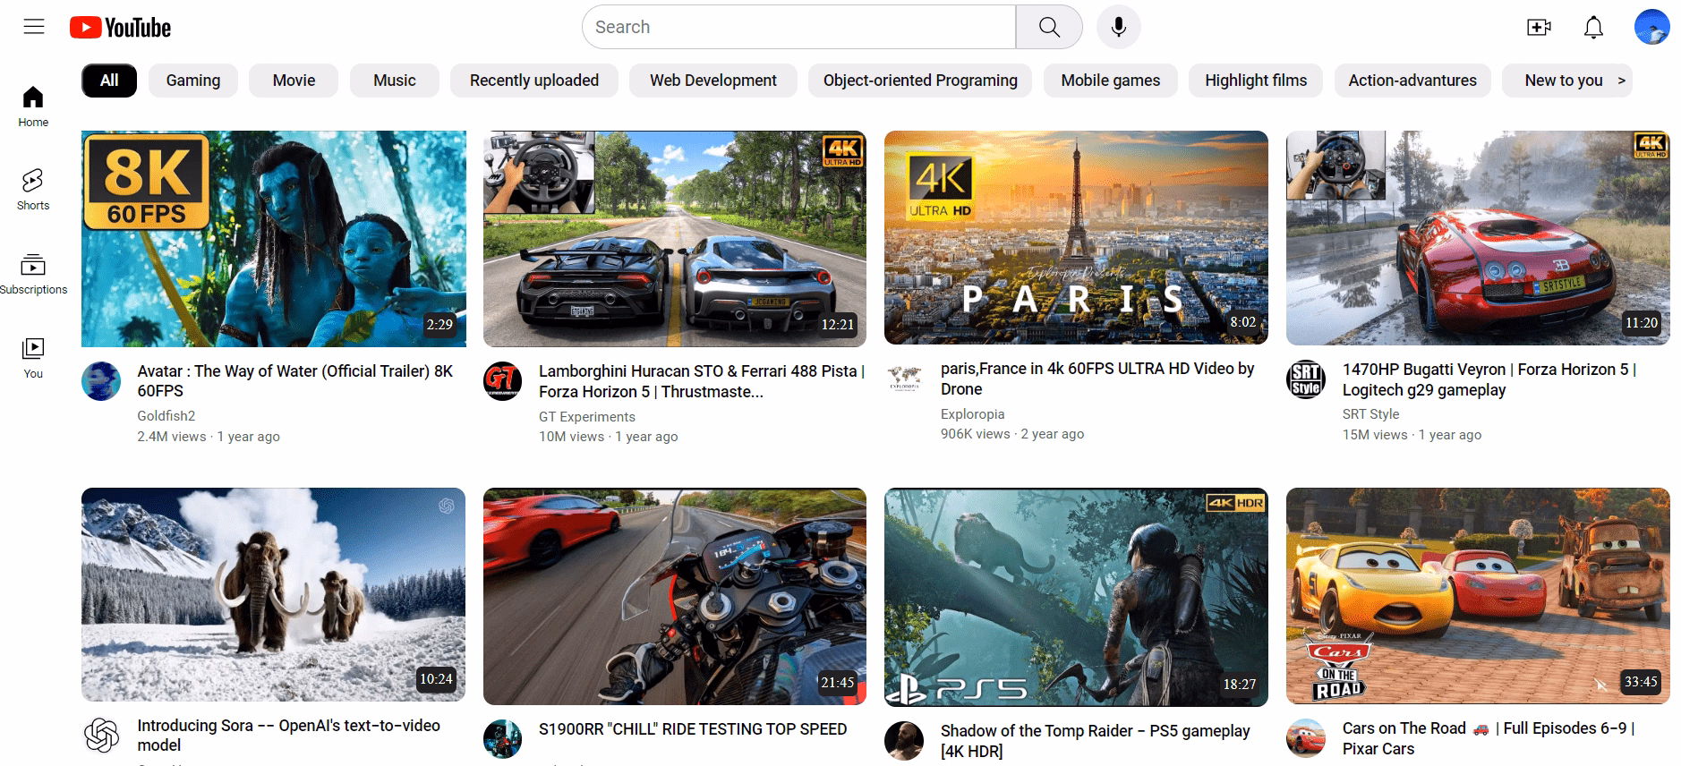Open the create video icon
1681x766 pixels.
(1539, 27)
